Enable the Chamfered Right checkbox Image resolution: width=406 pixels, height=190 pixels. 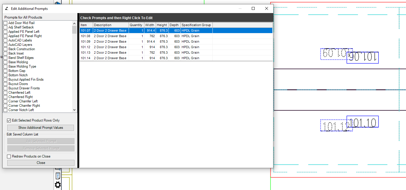(5, 97)
